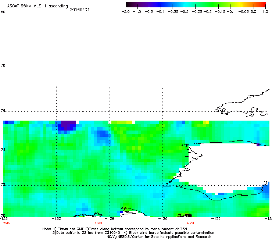Click the dark blue data cell above the bottom coastline near -129
This screenshot has width=272, height=239.
pos(122,212)
